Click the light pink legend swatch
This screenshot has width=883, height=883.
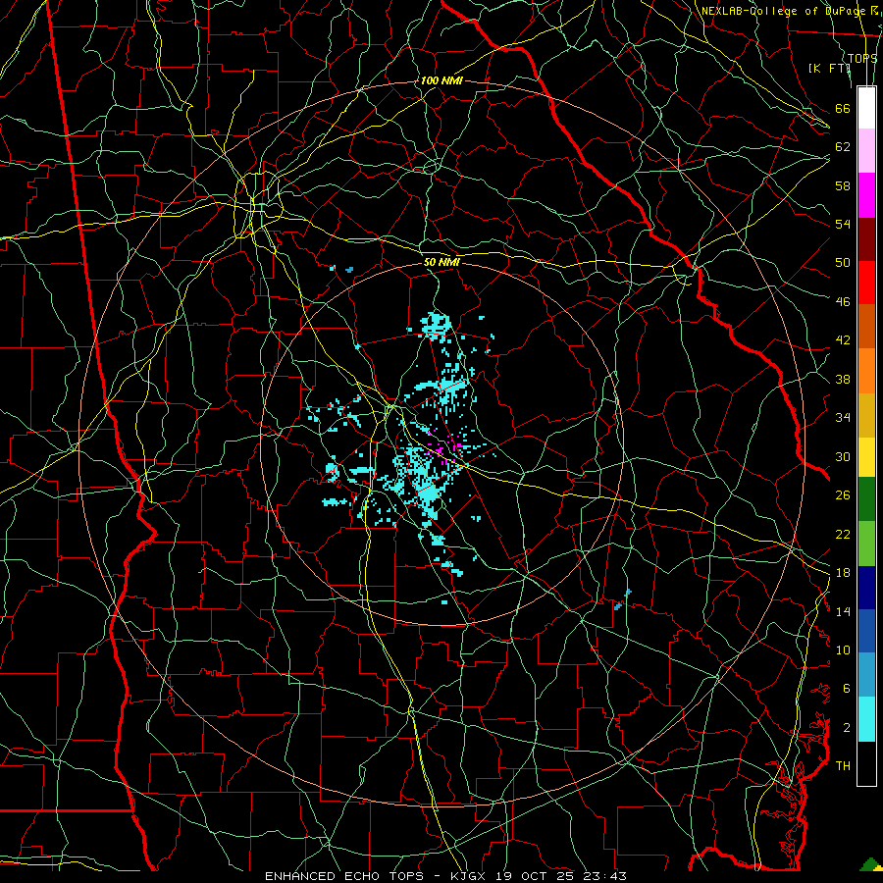point(866,151)
